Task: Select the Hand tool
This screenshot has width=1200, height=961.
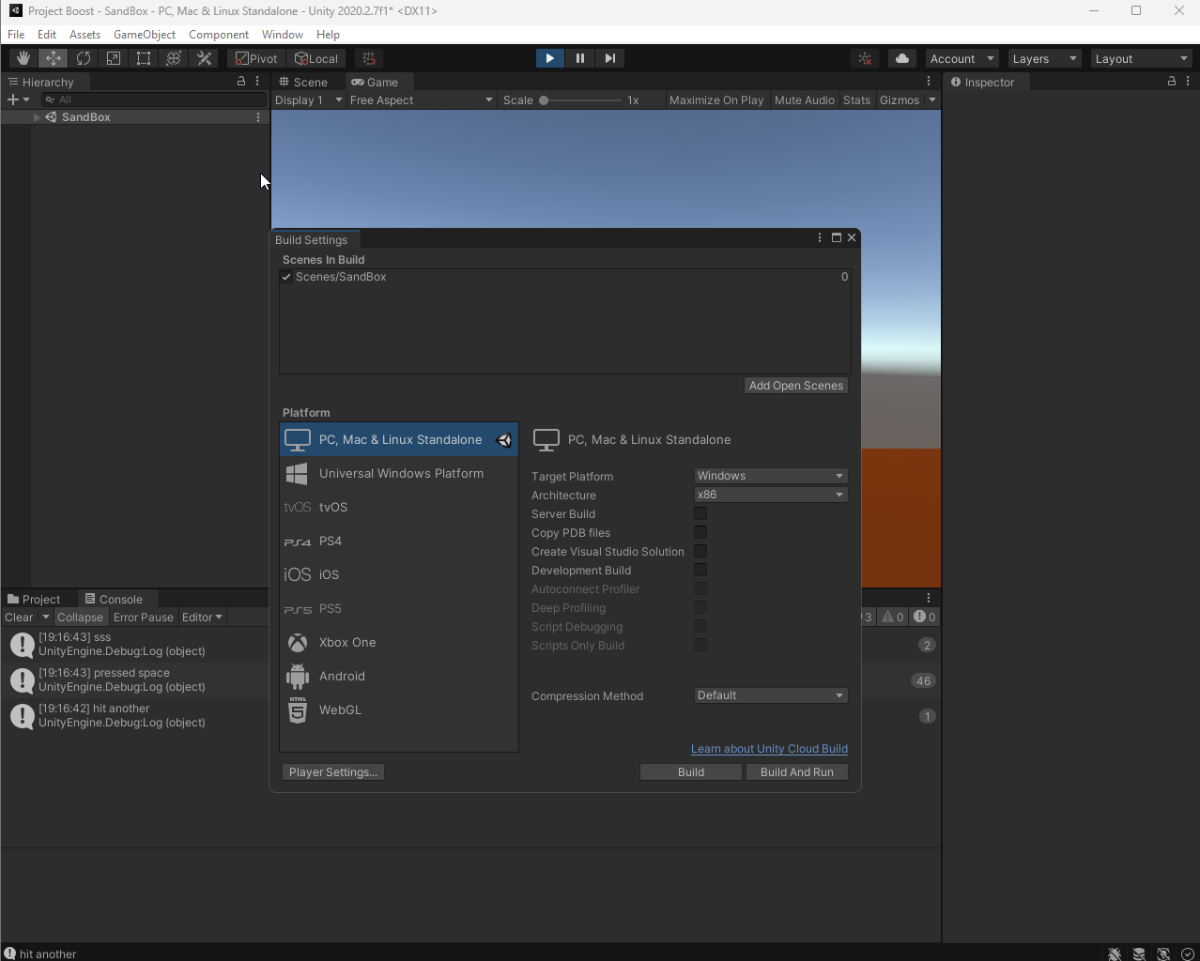Action: pos(23,58)
